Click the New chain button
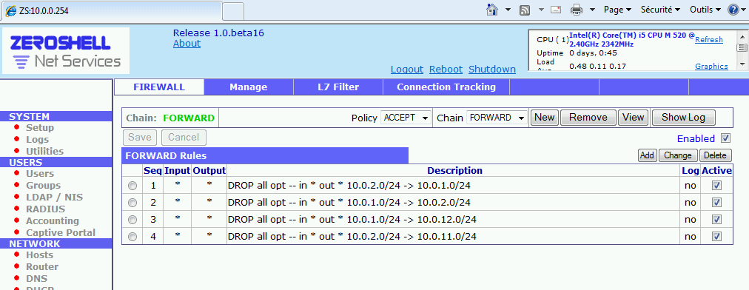This screenshot has width=749, height=290. [545, 118]
